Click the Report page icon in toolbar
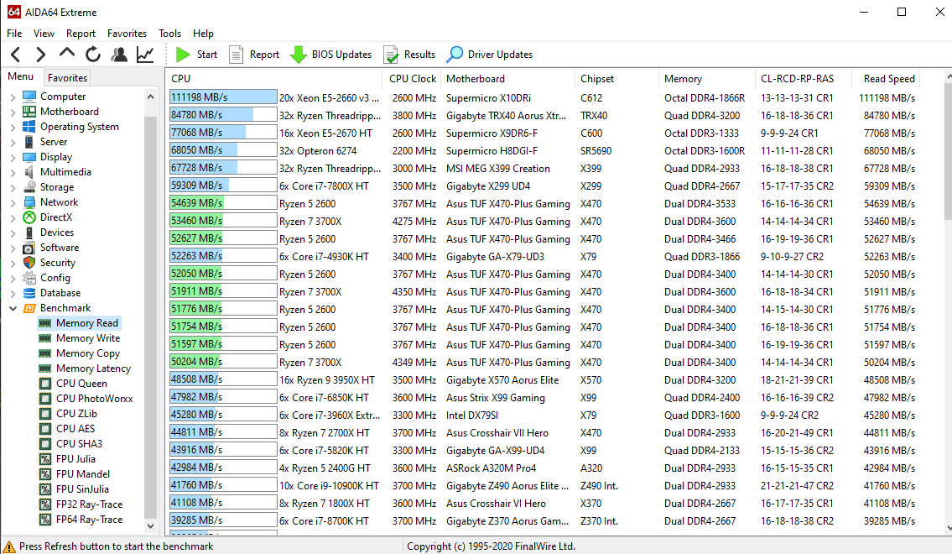 click(x=236, y=55)
